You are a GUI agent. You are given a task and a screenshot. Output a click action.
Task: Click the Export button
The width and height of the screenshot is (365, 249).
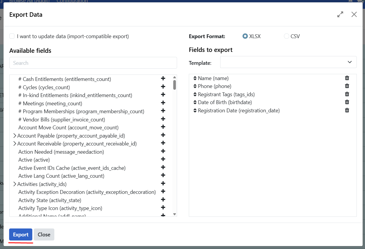click(20, 234)
